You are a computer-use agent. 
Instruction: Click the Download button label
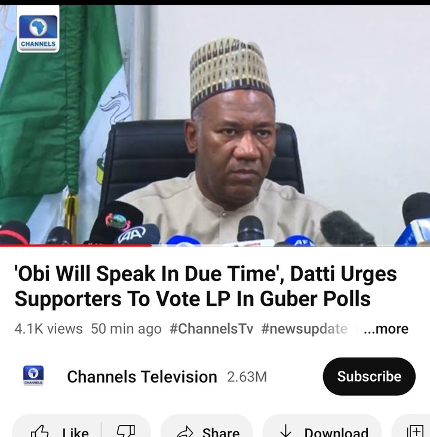[336, 432]
